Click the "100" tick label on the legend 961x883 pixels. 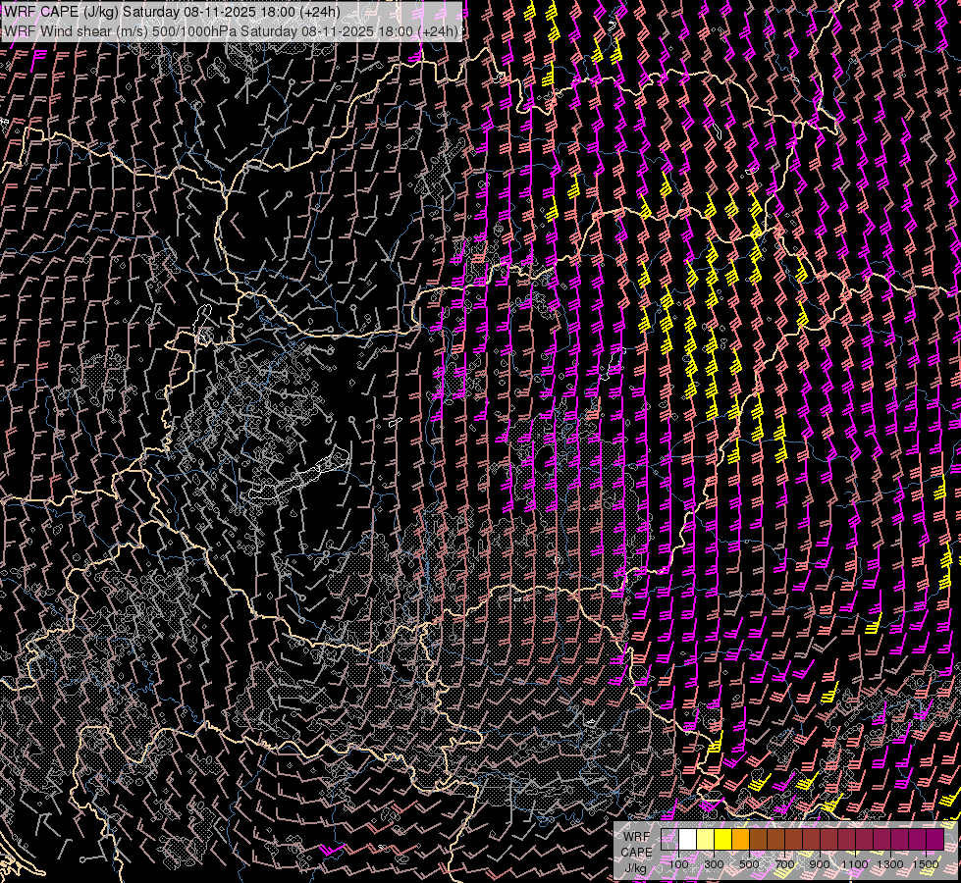678,863
